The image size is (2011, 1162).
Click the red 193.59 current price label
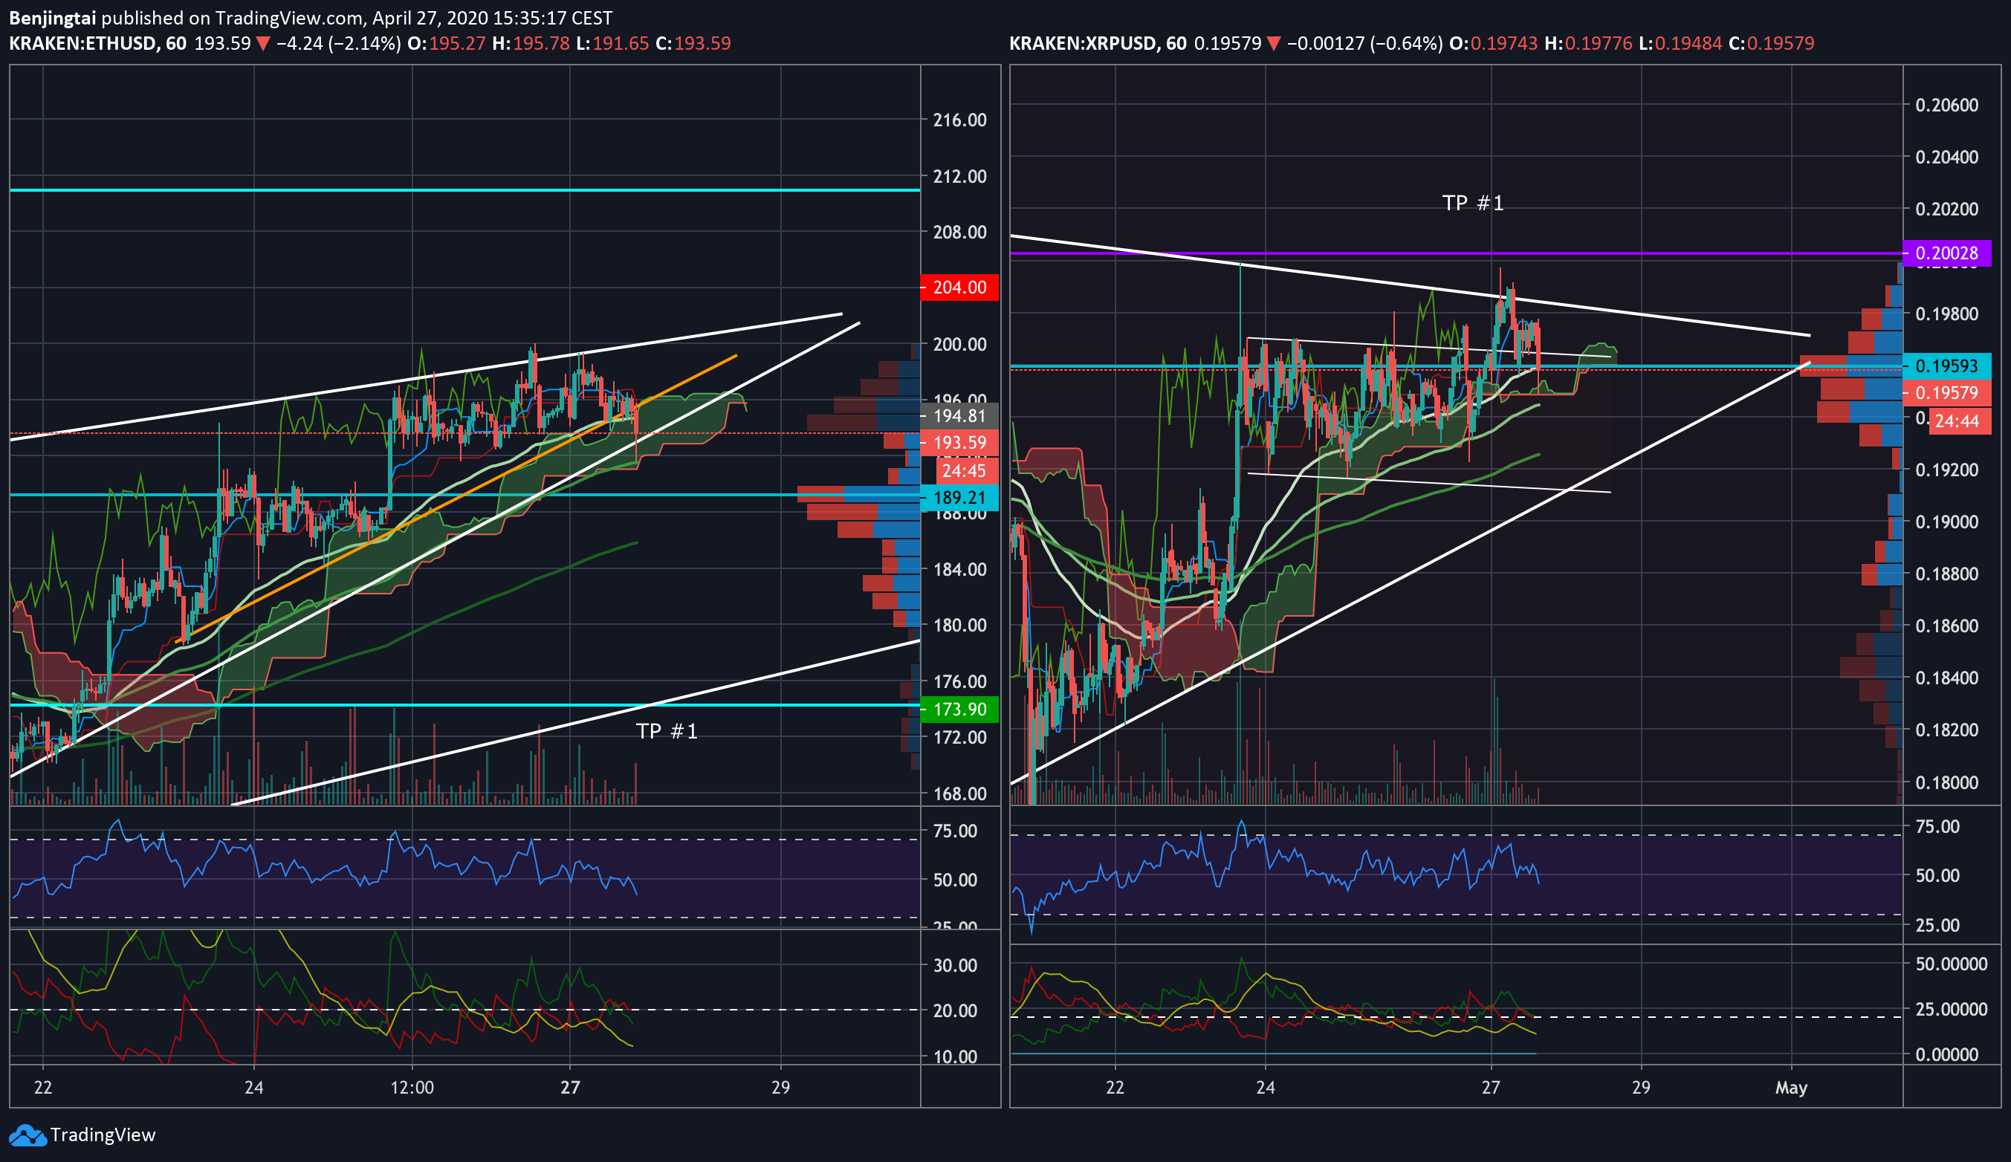[959, 442]
